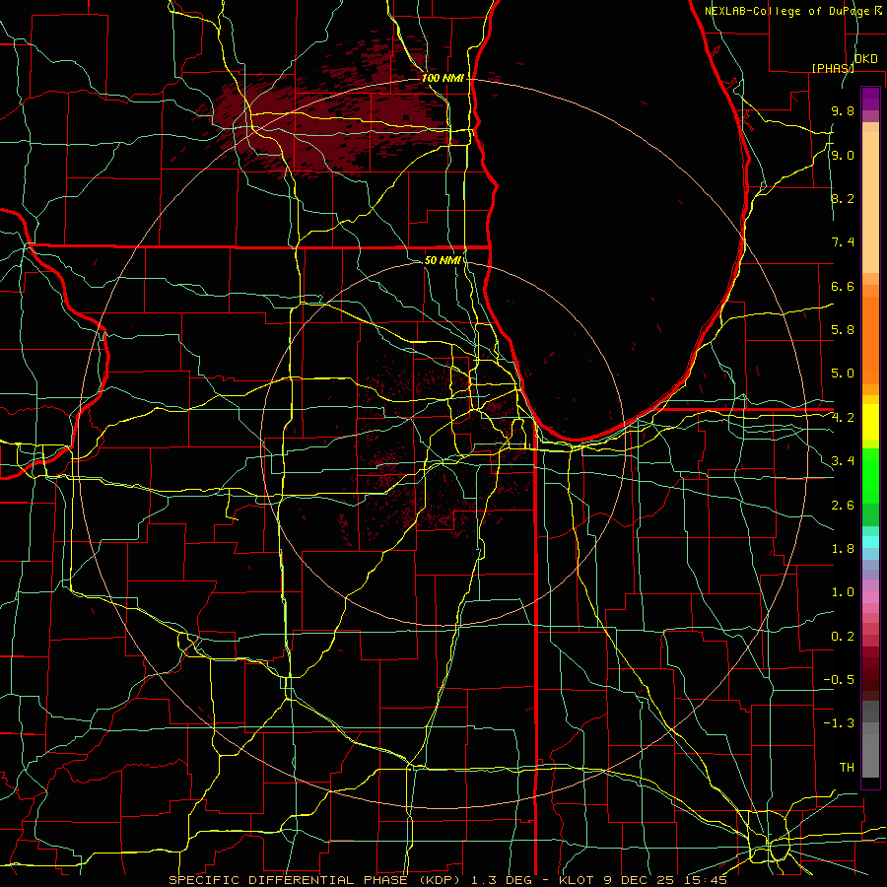Click the 7.4 value on color scale
This screenshot has height=887, width=887.
(843, 242)
